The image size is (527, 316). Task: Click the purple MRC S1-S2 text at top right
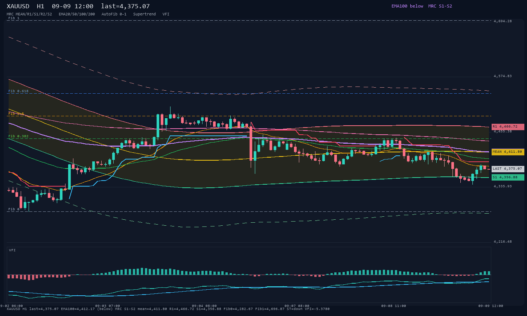[x=440, y=6]
